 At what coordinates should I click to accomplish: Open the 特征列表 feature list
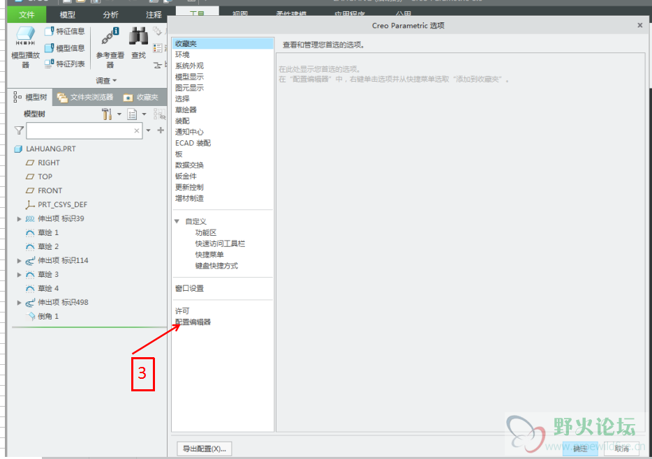(x=64, y=63)
